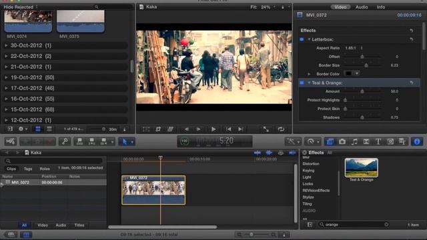
Task: Open the themes browser
Action: [x=402, y=141]
